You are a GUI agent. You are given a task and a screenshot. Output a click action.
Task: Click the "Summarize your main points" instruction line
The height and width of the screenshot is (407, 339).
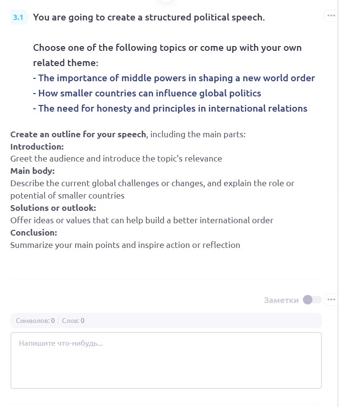coord(125,245)
